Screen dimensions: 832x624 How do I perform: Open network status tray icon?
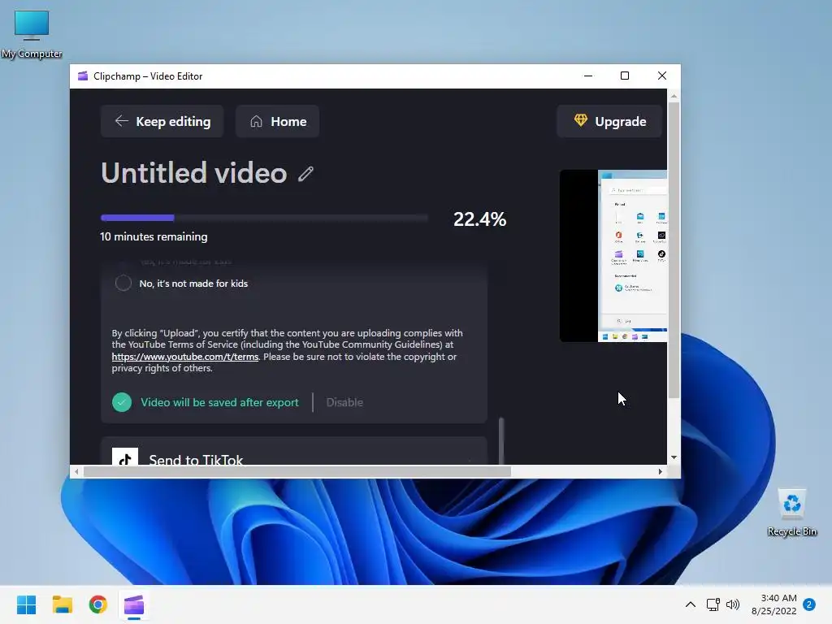click(713, 604)
